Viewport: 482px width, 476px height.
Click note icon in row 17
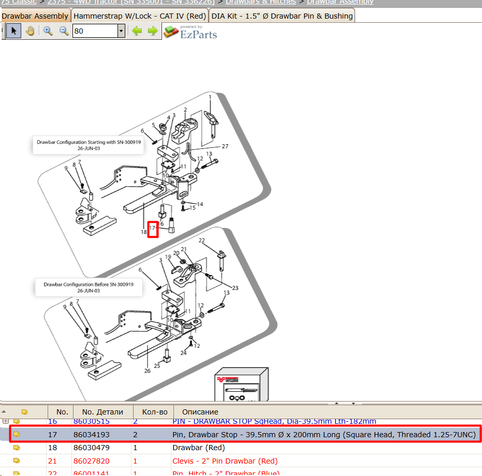(17, 434)
